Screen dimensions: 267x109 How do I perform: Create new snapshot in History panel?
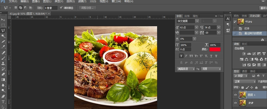[262, 40]
